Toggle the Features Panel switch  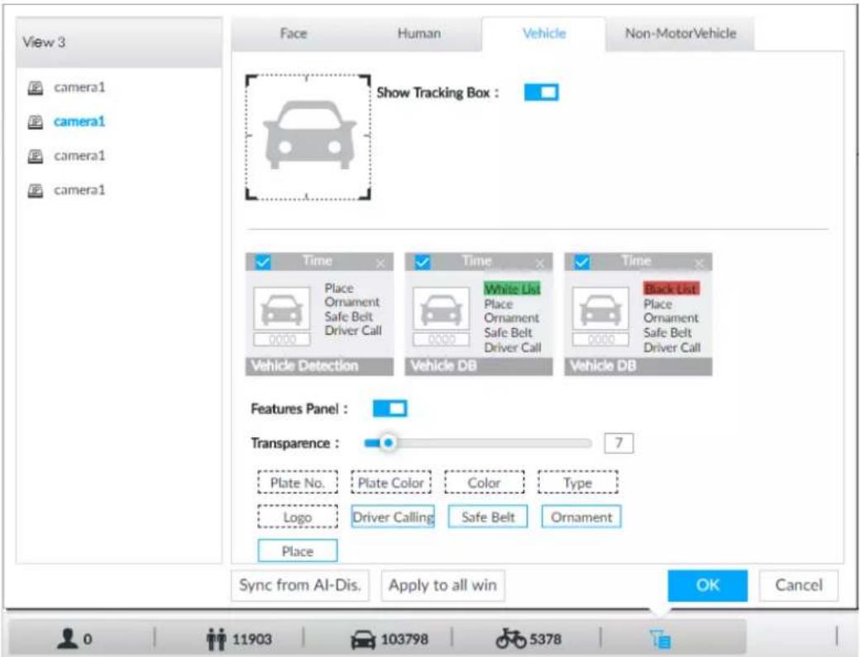[390, 408]
